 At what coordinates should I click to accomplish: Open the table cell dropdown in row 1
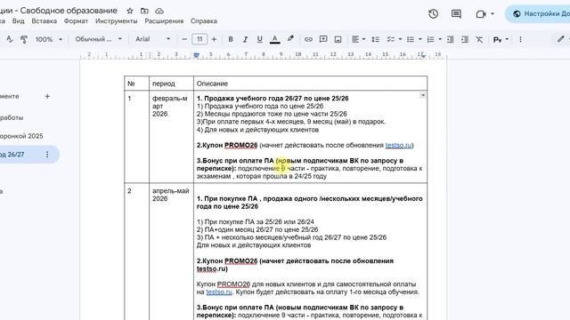click(423, 95)
